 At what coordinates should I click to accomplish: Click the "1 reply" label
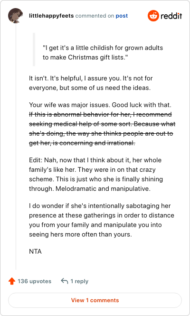pyautogui.click(x=79, y=281)
